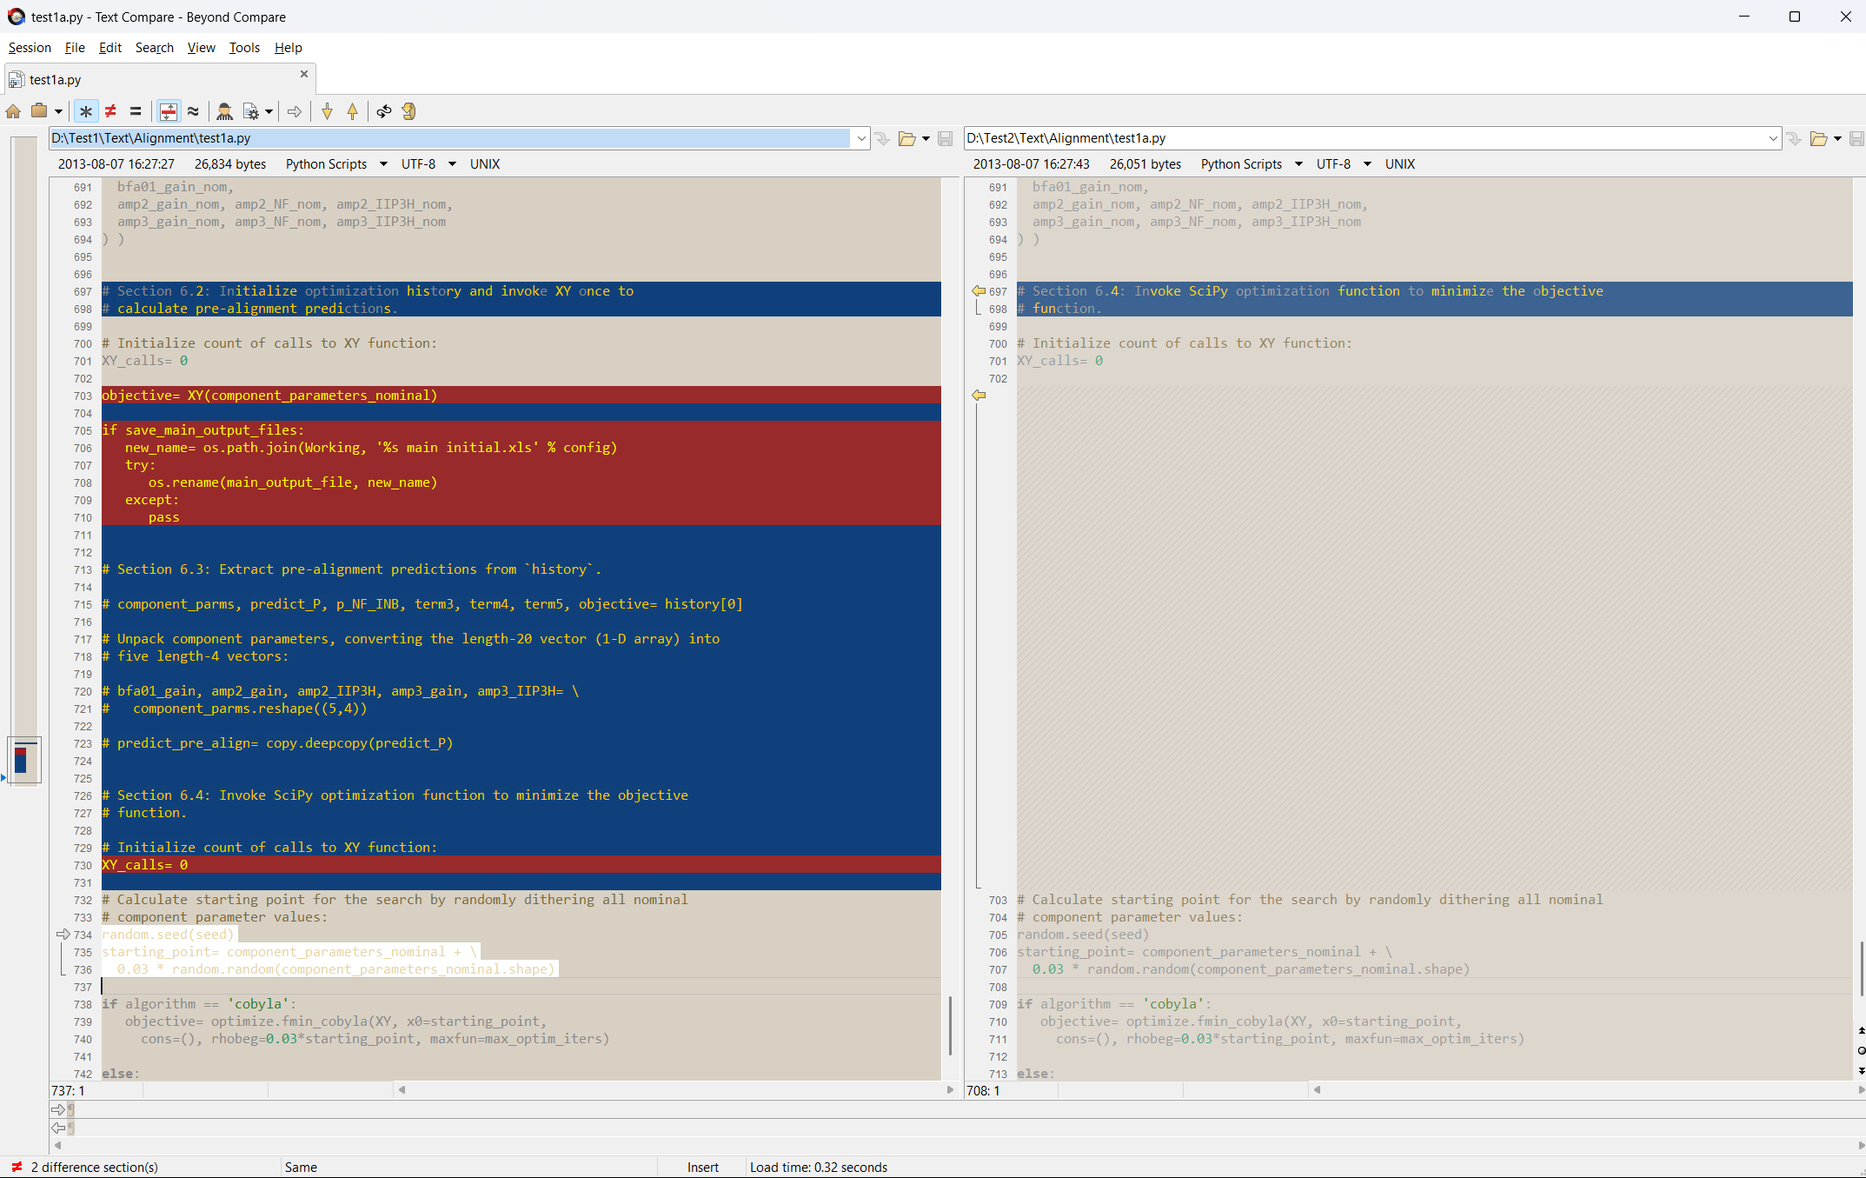
Task: Edit left file path D:\Test1 field
Action: pos(449,138)
